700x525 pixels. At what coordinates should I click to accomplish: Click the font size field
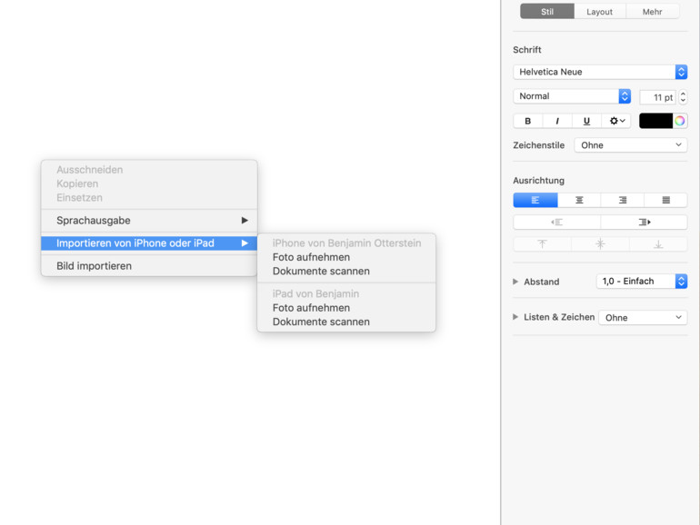pos(657,97)
